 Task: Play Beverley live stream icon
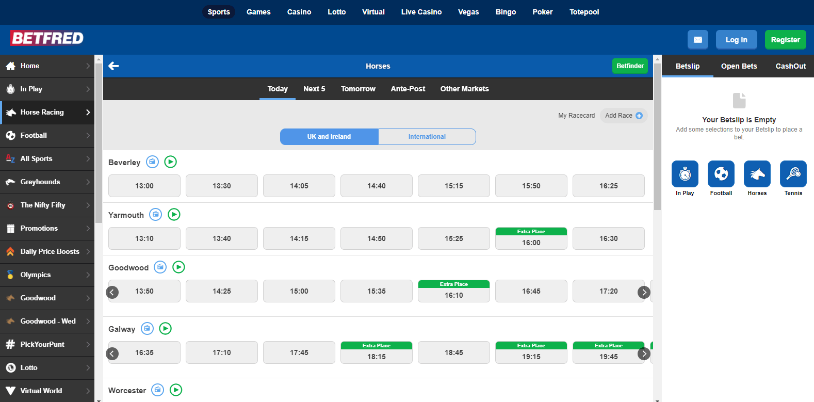tap(170, 162)
